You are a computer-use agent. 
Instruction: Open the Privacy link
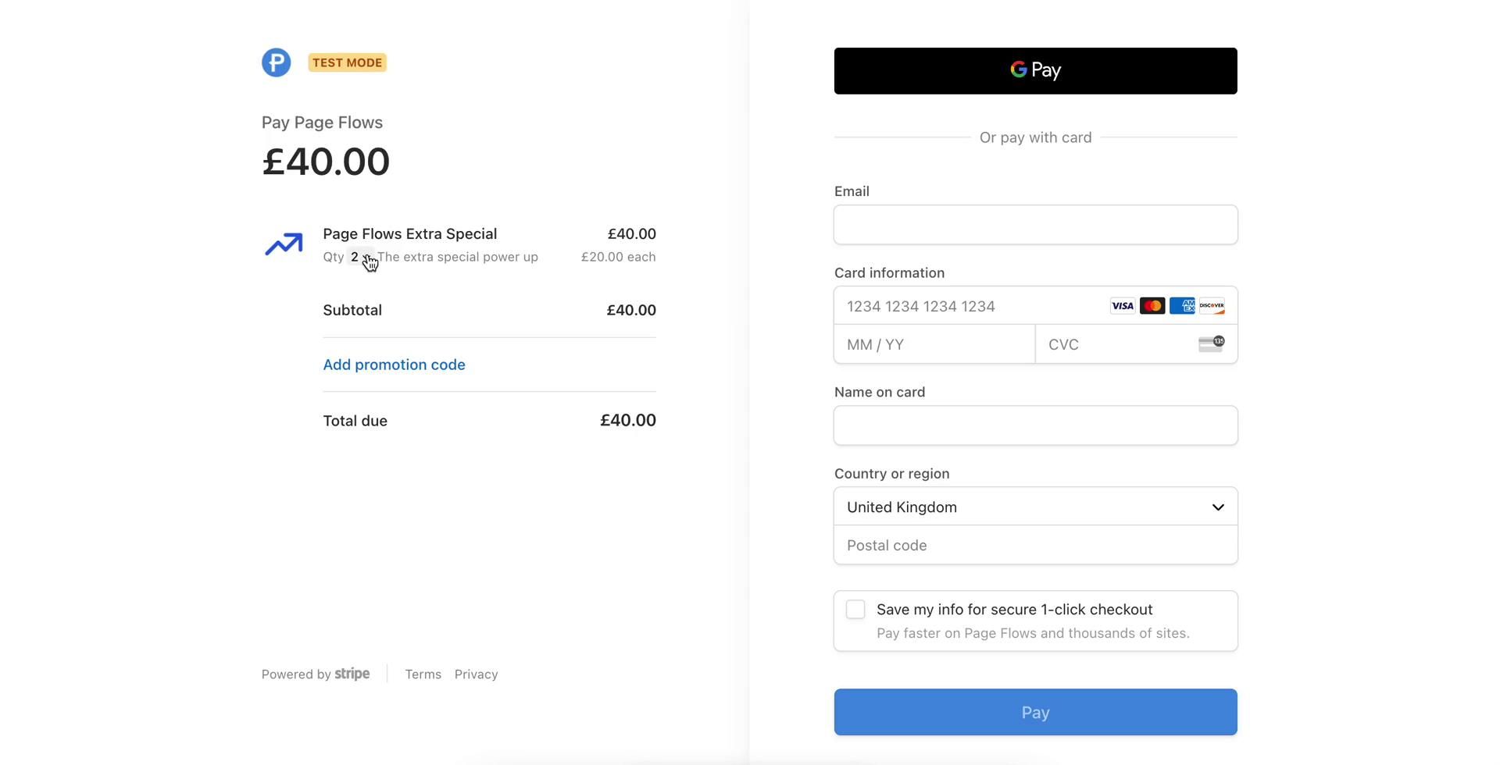tap(476, 674)
